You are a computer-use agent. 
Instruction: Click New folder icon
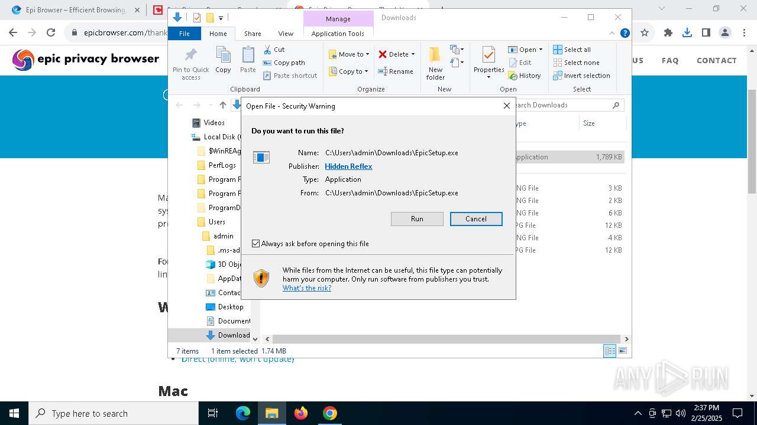tap(435, 55)
